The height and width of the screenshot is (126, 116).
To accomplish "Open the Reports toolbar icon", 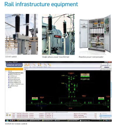I will pos(45,65).
